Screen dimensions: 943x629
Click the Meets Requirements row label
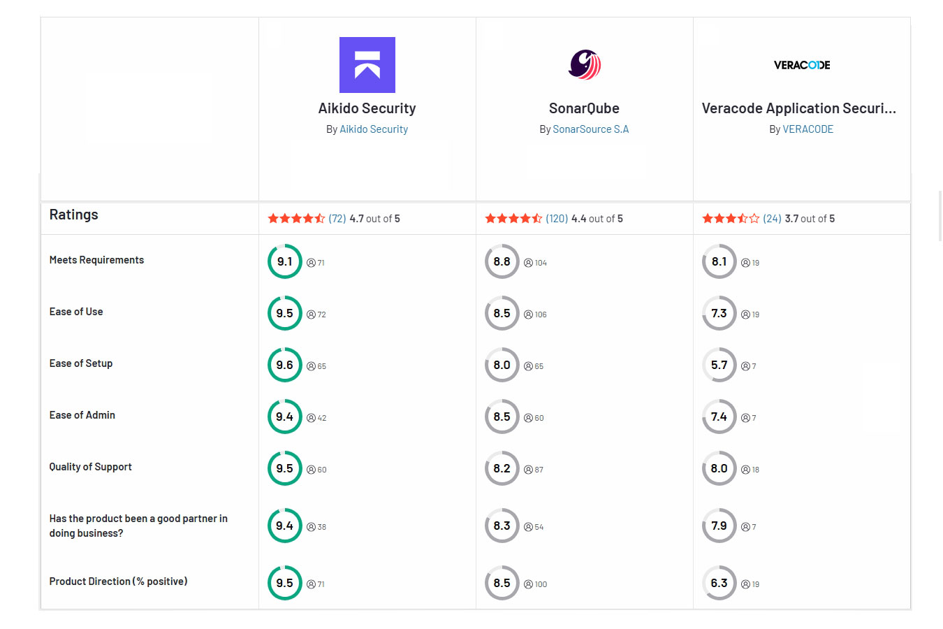96,260
